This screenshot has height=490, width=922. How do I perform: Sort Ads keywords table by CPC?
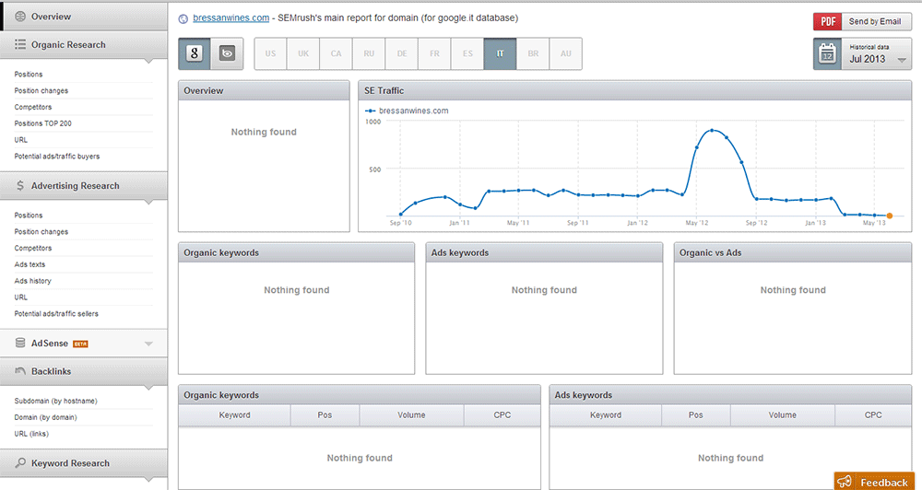coord(873,414)
